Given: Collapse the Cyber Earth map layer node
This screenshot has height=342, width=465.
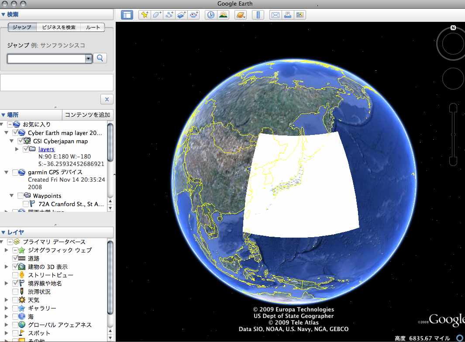Looking at the screenshot, I should coord(6,133).
